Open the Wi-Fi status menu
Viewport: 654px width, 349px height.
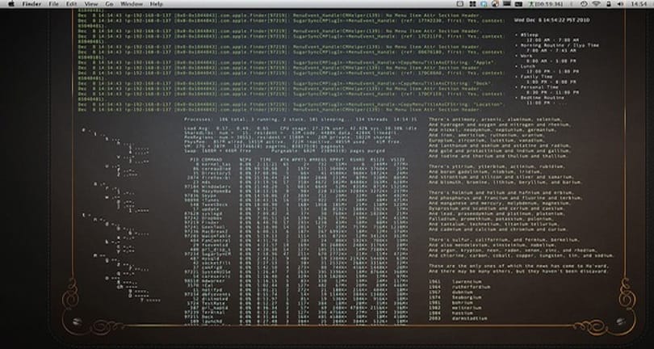pos(596,4)
